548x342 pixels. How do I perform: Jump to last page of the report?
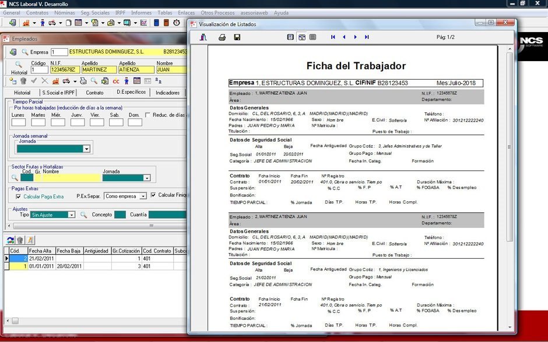click(x=367, y=37)
